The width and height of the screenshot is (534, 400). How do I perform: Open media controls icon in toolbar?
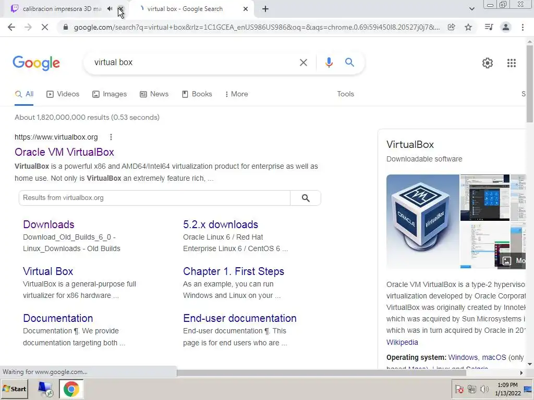coord(489,27)
